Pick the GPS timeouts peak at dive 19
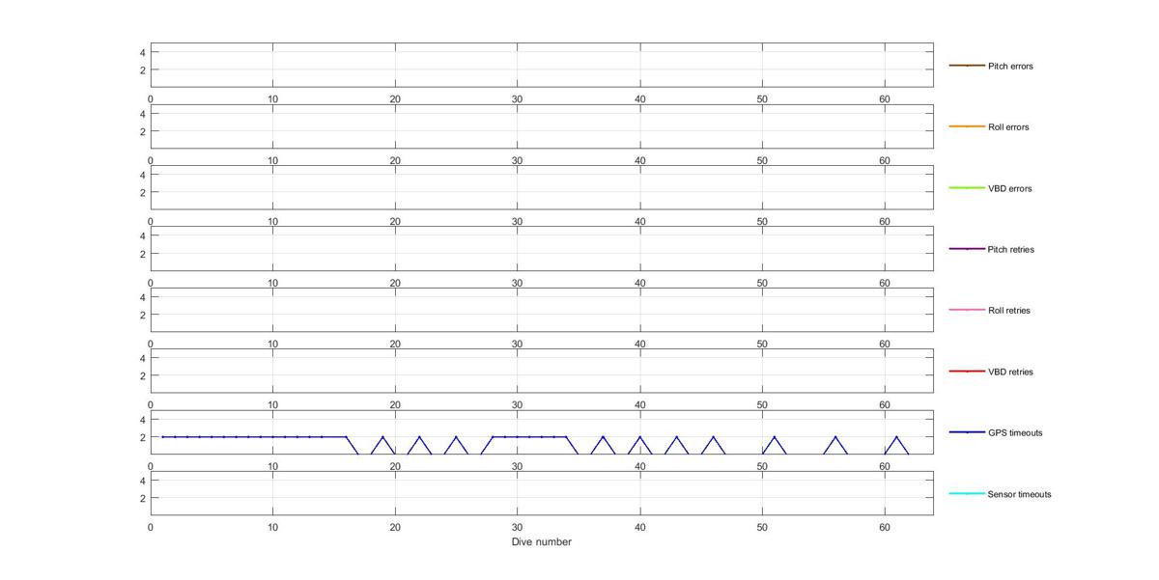The width and height of the screenshot is (1159, 580). tap(382, 437)
